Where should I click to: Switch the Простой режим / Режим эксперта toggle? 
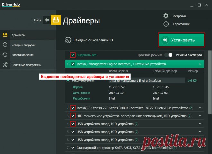coord(169,55)
